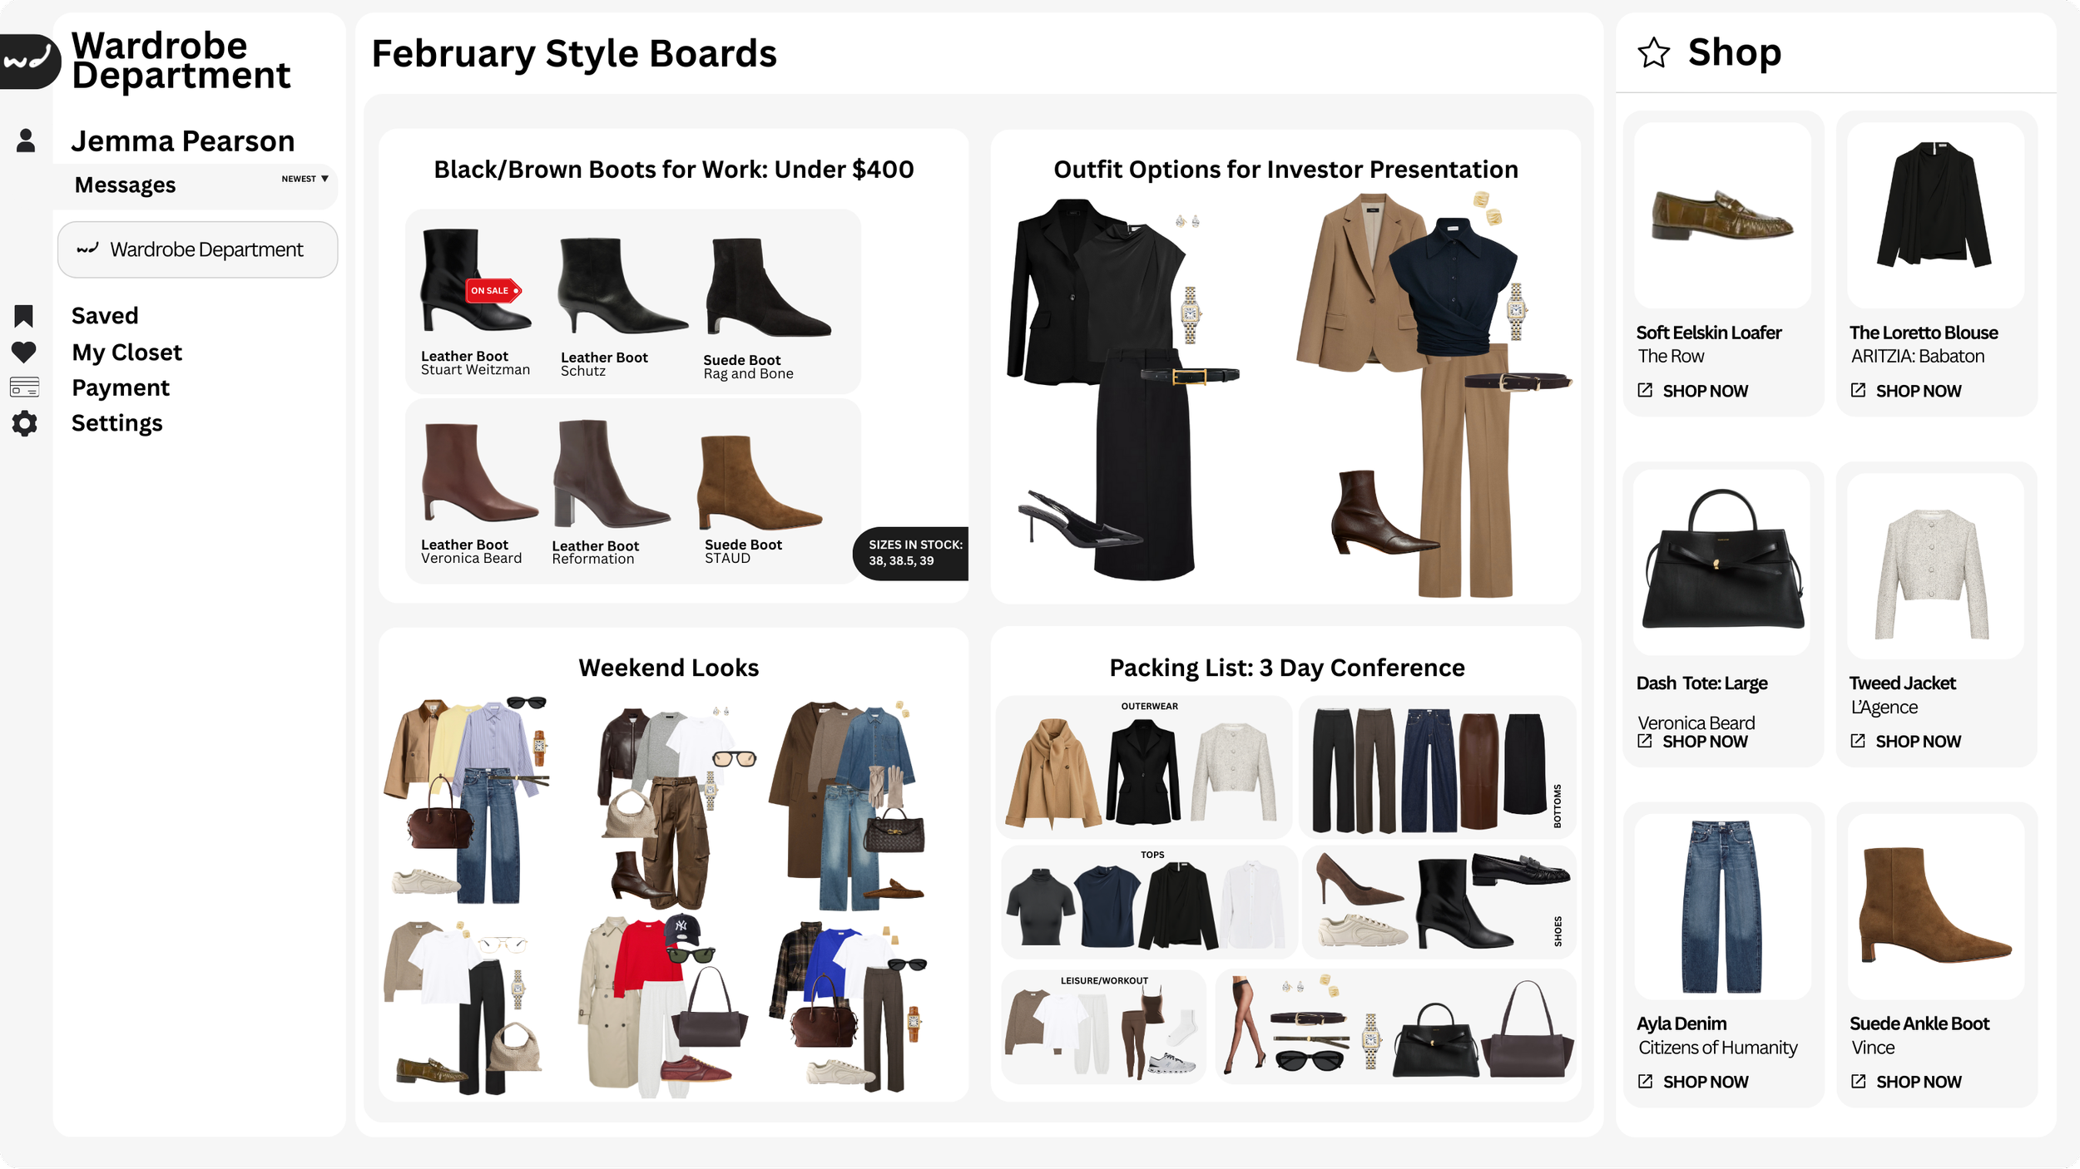
Task: Select the STAUD Suede Boot thumbnail
Action: [x=759, y=484]
